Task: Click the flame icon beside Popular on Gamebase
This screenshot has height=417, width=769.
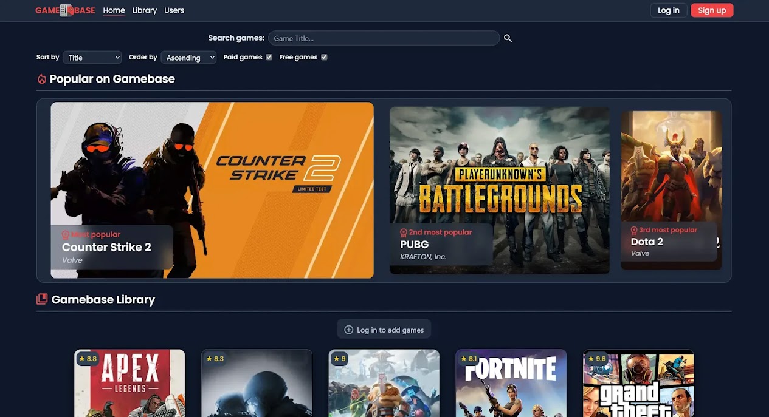Action: click(x=42, y=79)
